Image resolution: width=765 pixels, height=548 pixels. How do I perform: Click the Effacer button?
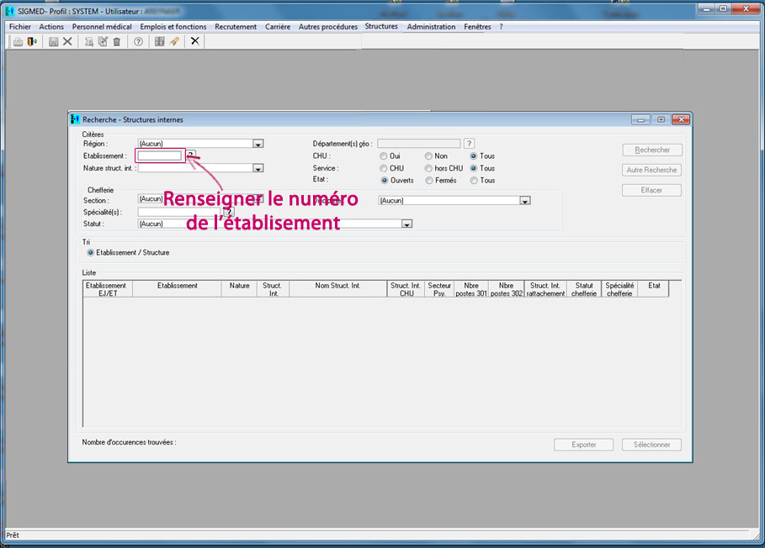click(x=652, y=190)
